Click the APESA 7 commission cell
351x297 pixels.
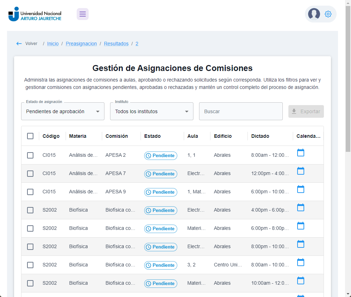(115, 173)
